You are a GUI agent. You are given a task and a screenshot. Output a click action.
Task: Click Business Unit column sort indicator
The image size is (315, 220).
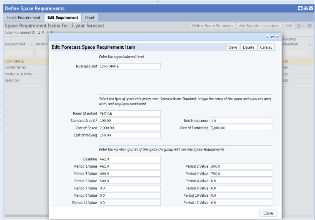click(x=31, y=44)
